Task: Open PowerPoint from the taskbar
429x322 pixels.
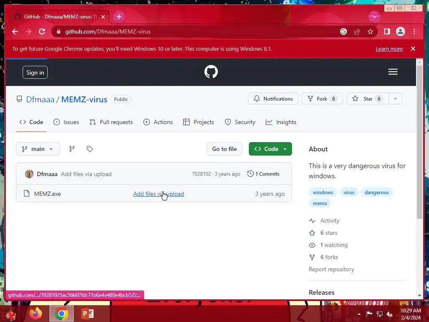Action: click(x=88, y=314)
